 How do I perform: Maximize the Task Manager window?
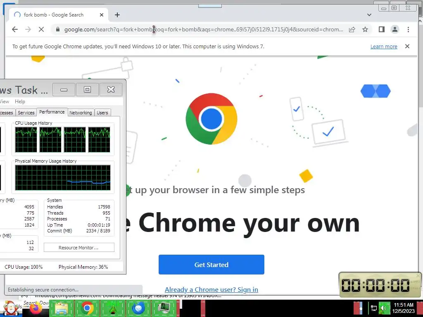click(x=87, y=90)
